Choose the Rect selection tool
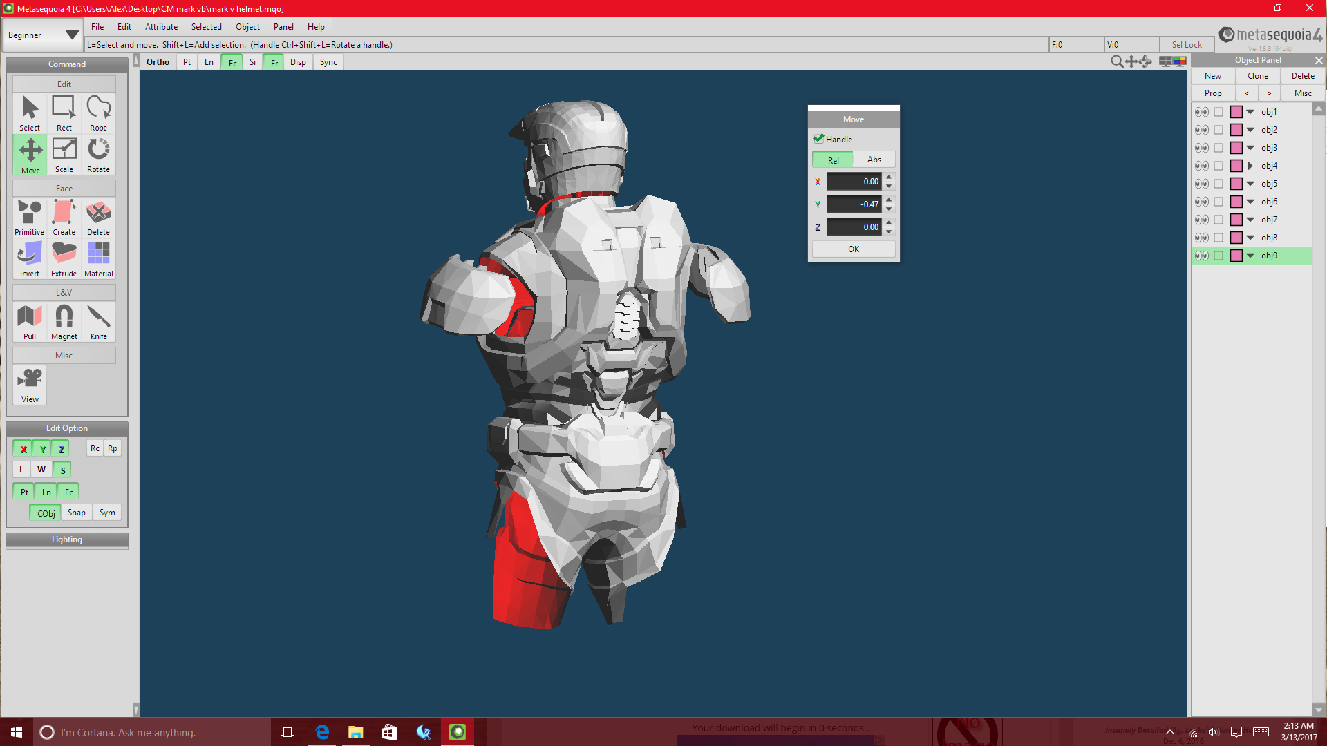This screenshot has height=746, width=1327. 64,113
